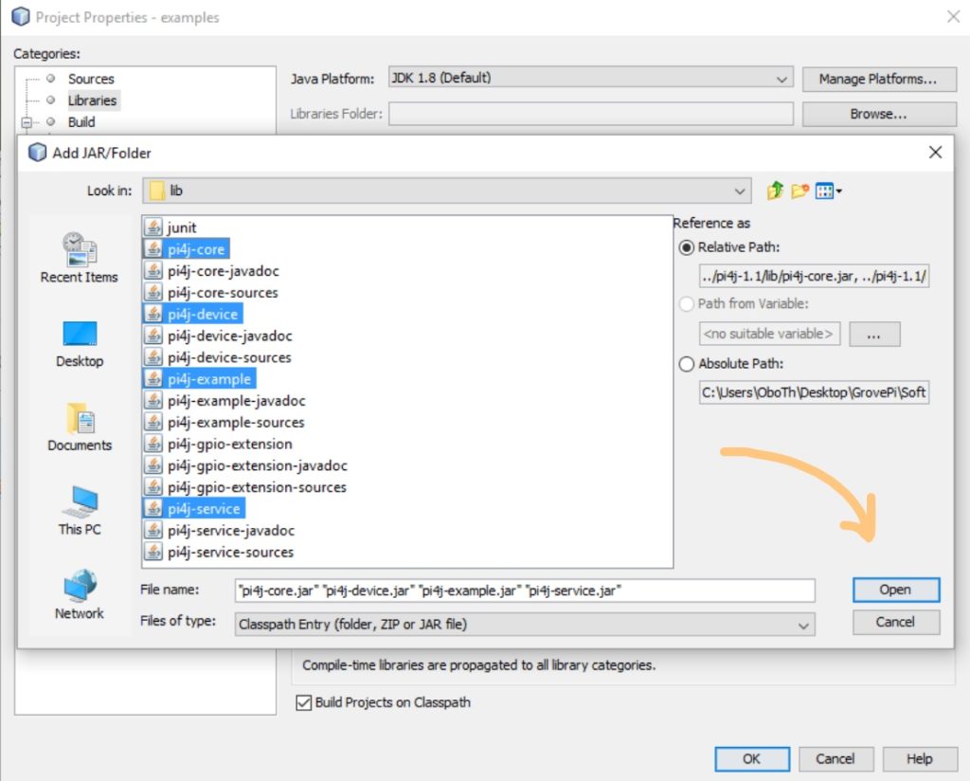This screenshot has height=781, width=970.
Task: Click the Manage Platforms button
Action: click(x=878, y=79)
